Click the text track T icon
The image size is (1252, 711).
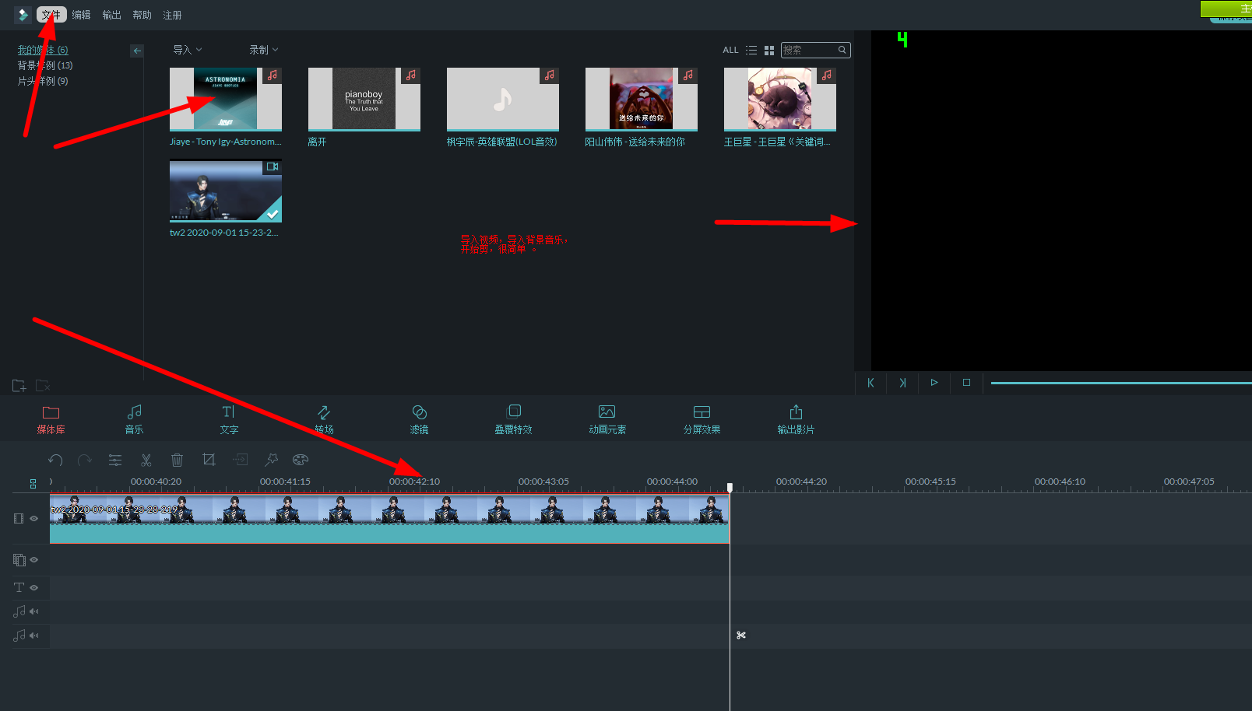pyautogui.click(x=19, y=587)
